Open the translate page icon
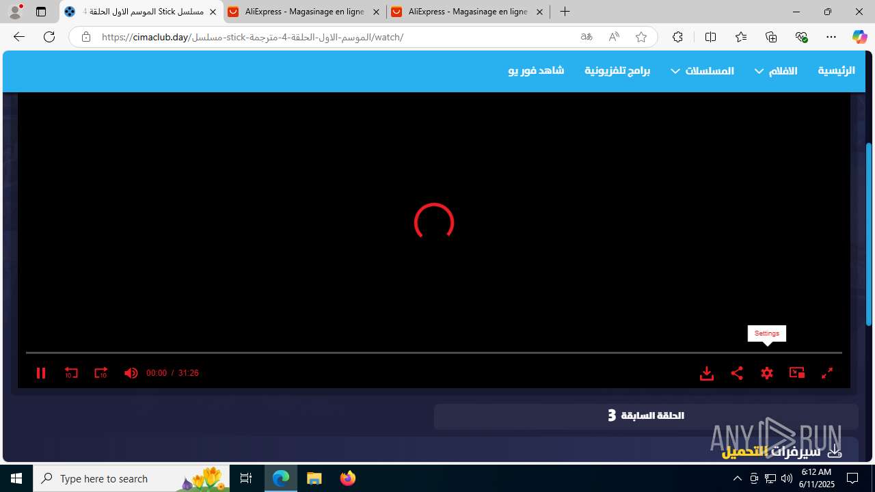Viewport: 875px width, 492px height. (587, 37)
